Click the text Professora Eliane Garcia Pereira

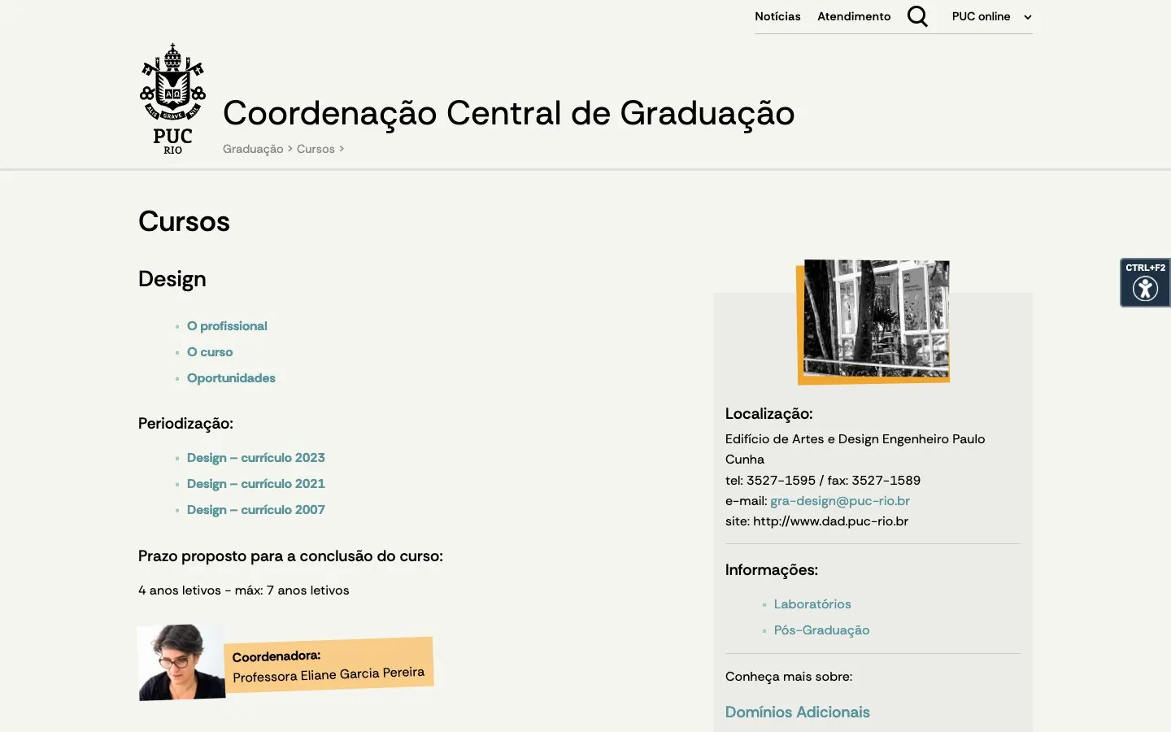tap(329, 674)
